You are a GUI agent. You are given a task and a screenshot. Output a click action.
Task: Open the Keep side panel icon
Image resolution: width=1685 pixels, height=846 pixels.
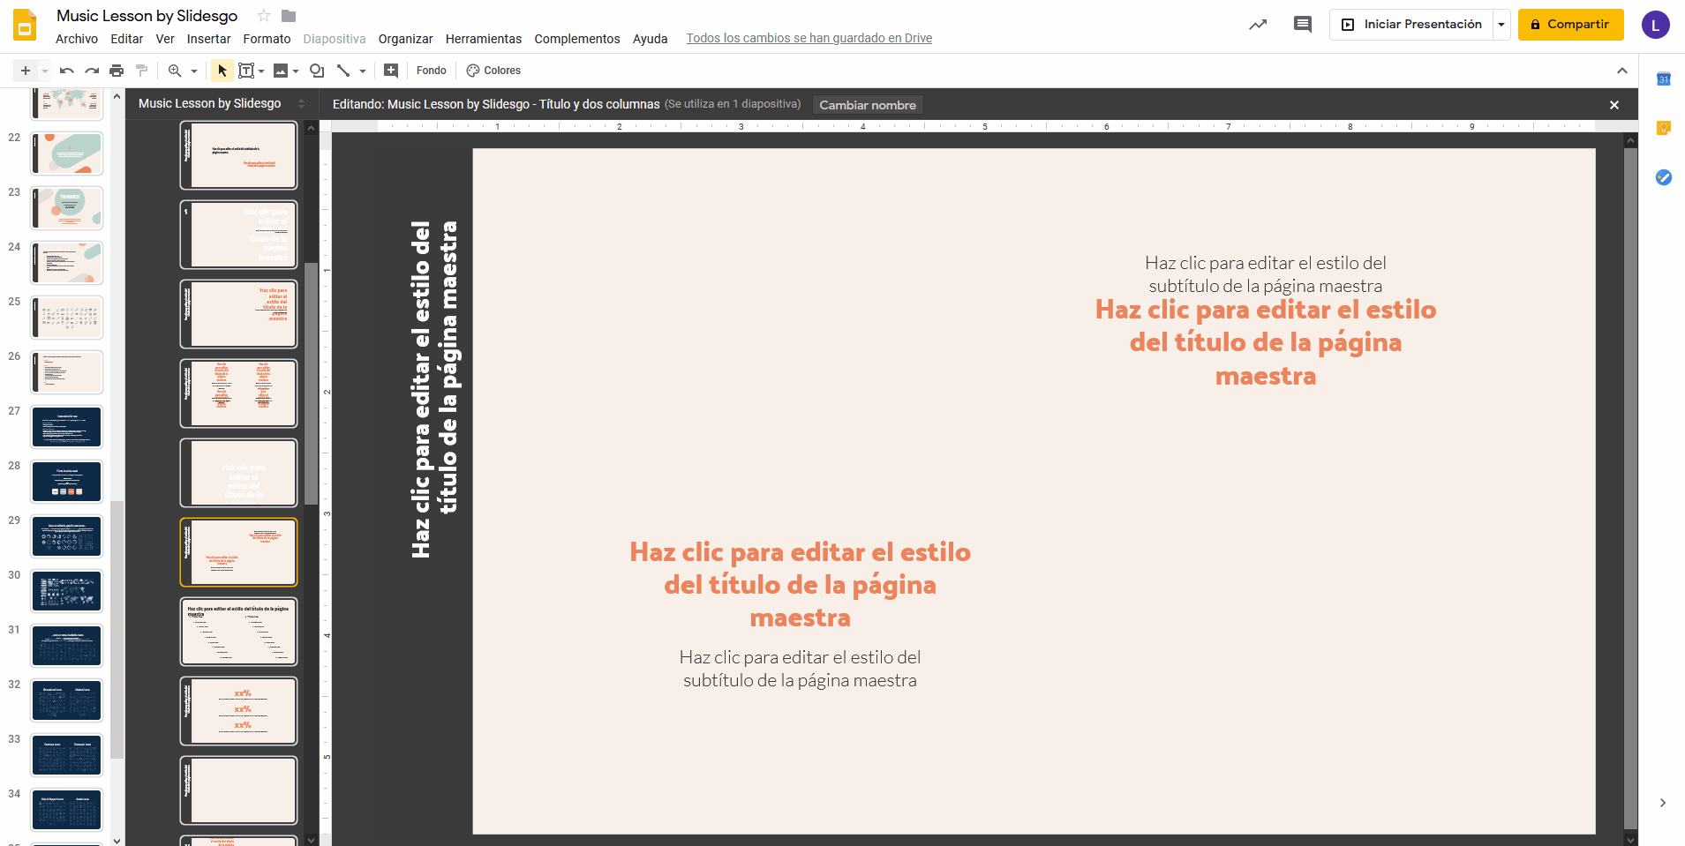tap(1664, 129)
